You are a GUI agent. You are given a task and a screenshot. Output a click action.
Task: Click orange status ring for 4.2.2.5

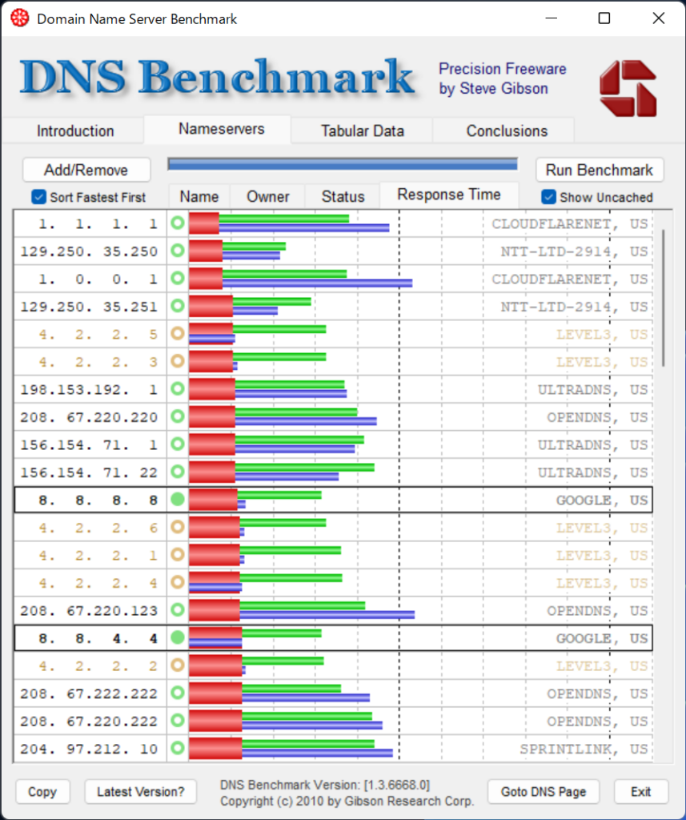pos(178,335)
